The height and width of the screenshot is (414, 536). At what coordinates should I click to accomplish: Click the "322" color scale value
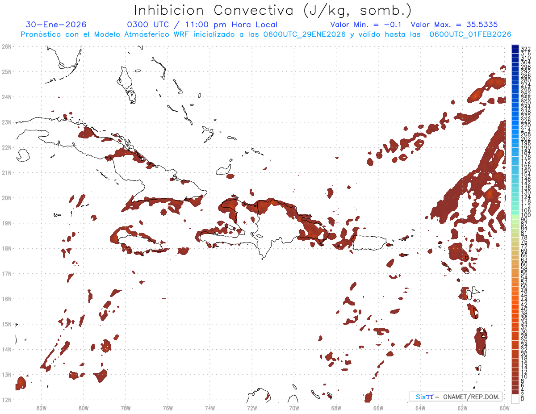pos(526,49)
